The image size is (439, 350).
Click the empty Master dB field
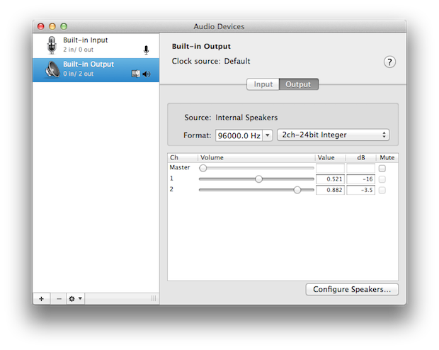click(x=360, y=168)
